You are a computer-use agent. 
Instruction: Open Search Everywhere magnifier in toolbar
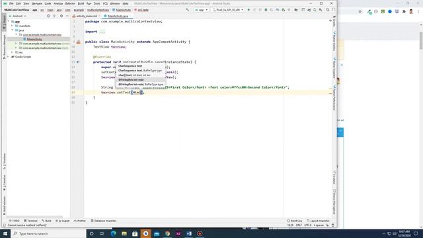328,10
